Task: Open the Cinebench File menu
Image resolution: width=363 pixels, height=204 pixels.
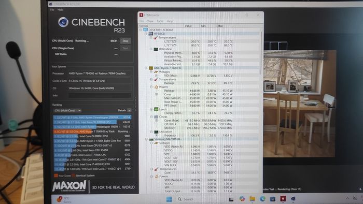Action: pos(52,10)
